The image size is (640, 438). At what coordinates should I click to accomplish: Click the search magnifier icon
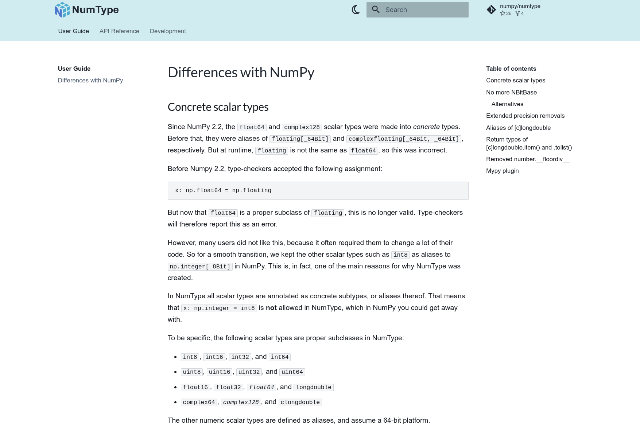point(376,9)
